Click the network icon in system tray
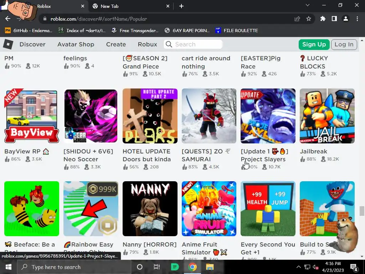Viewport: 365px width, 274px height. (x=307, y=267)
